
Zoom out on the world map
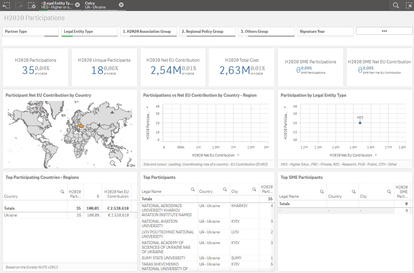[113, 163]
